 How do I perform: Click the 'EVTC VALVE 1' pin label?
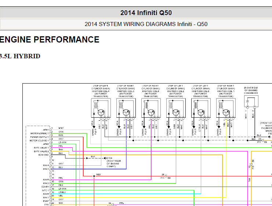pyautogui.click(x=41, y=148)
